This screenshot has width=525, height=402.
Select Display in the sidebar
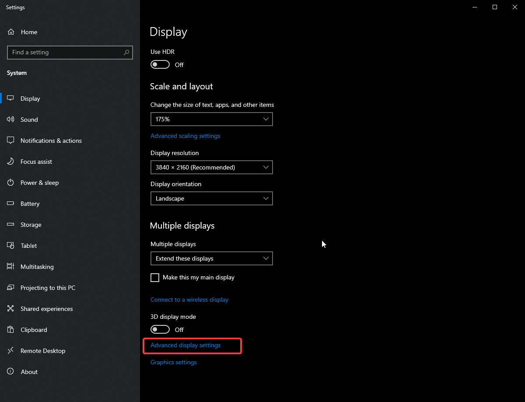pyautogui.click(x=70, y=99)
